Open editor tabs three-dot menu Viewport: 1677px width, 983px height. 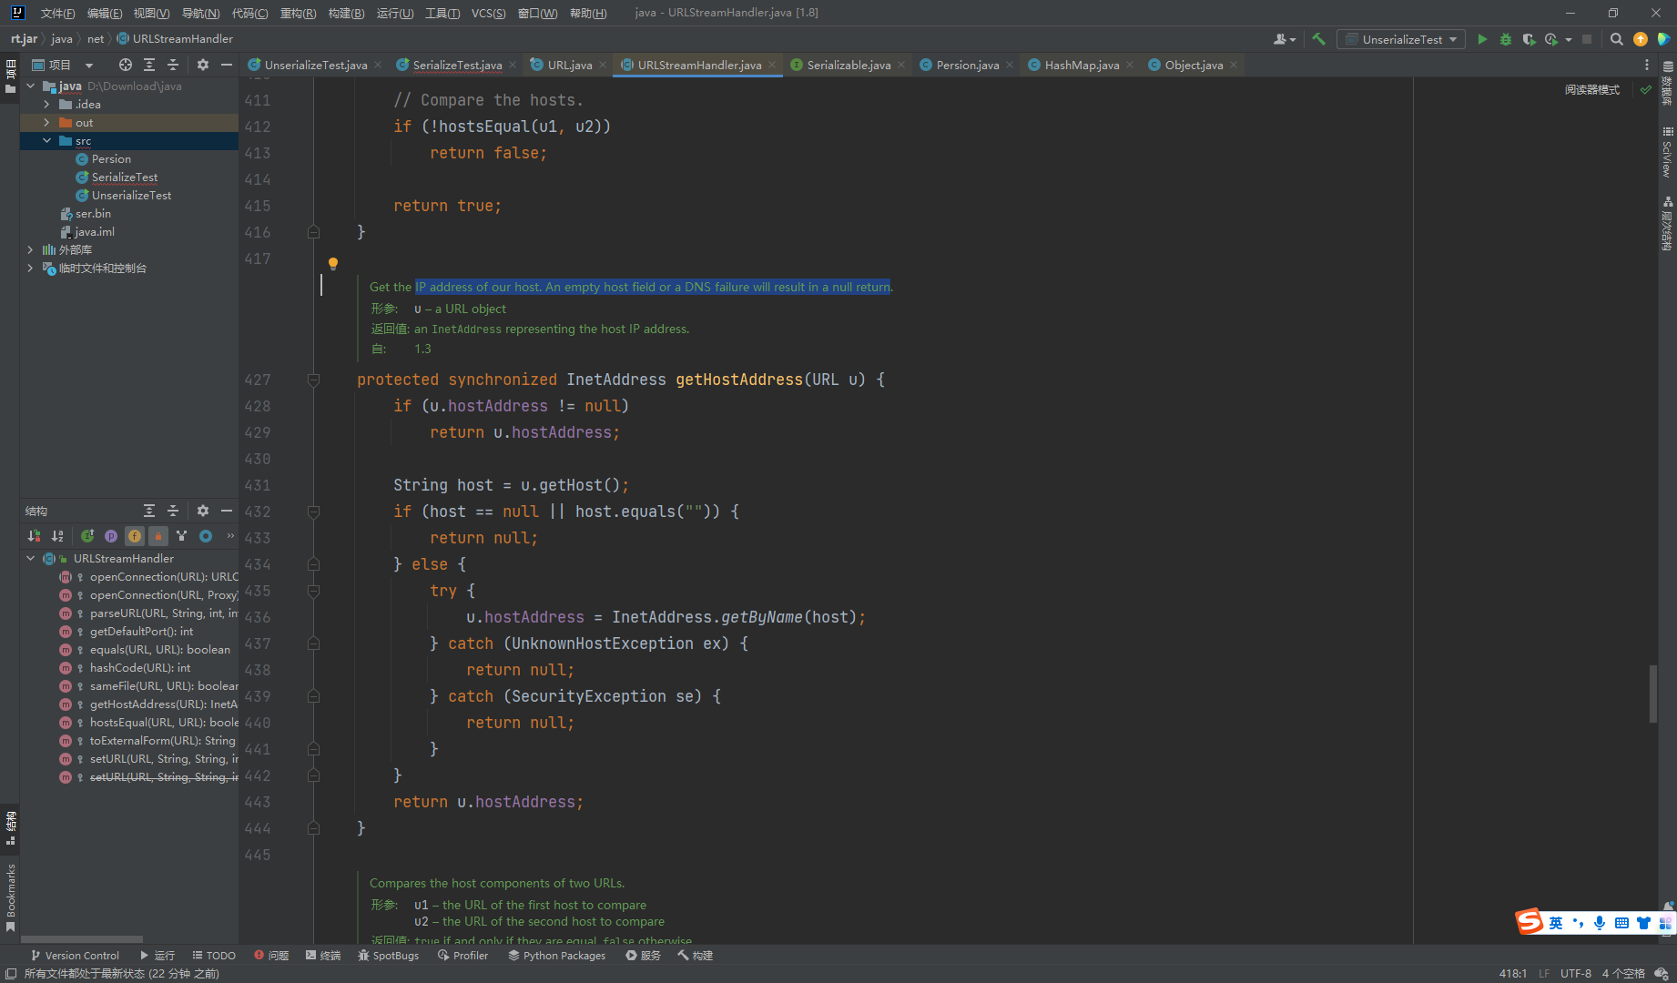(x=1646, y=65)
